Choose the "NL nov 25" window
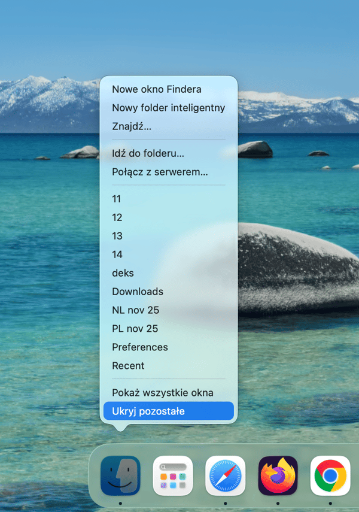 [x=135, y=310]
